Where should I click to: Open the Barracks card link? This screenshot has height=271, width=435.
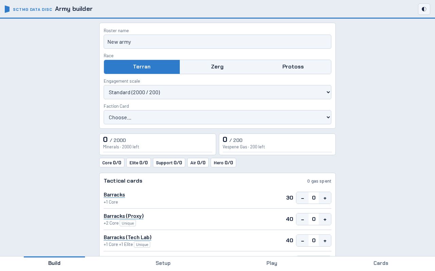(114, 195)
